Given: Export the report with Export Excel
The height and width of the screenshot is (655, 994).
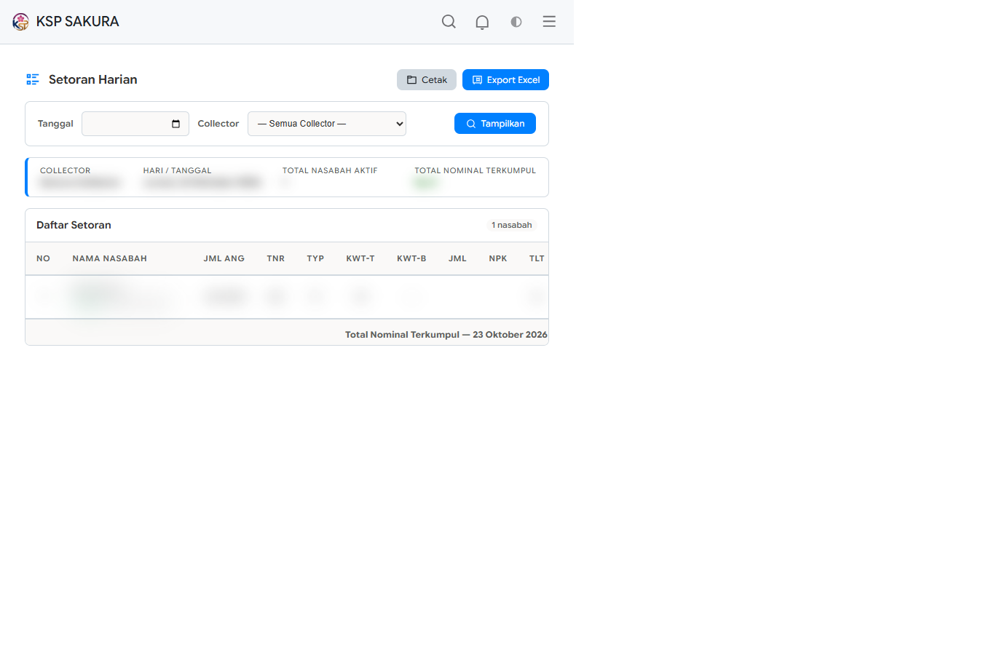Looking at the screenshot, I should (505, 80).
